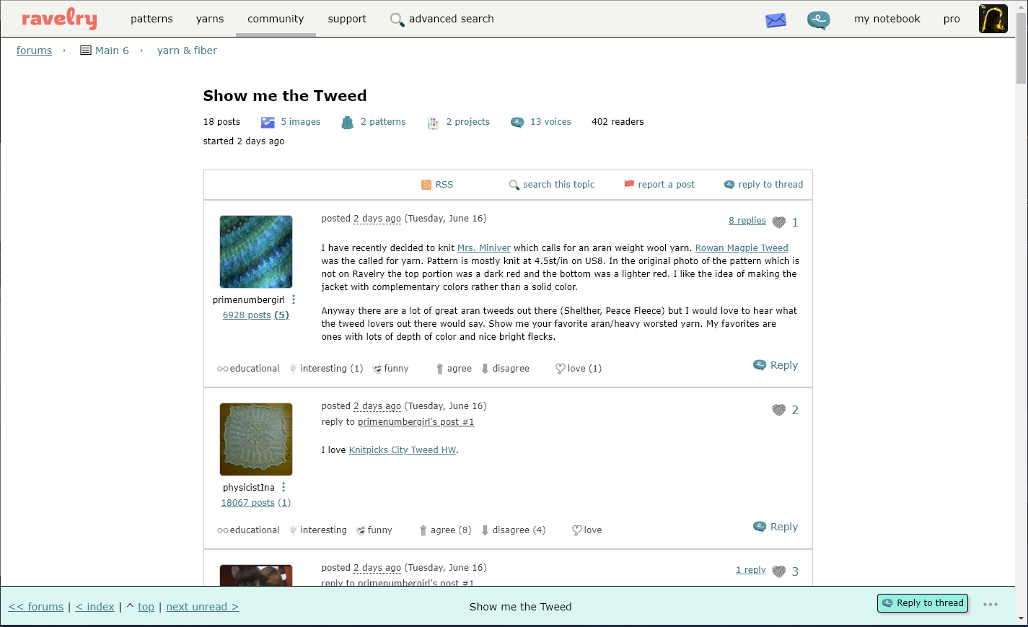This screenshot has height=627, width=1028.
Task: Click the patterns sweater icon
Action: pos(347,123)
